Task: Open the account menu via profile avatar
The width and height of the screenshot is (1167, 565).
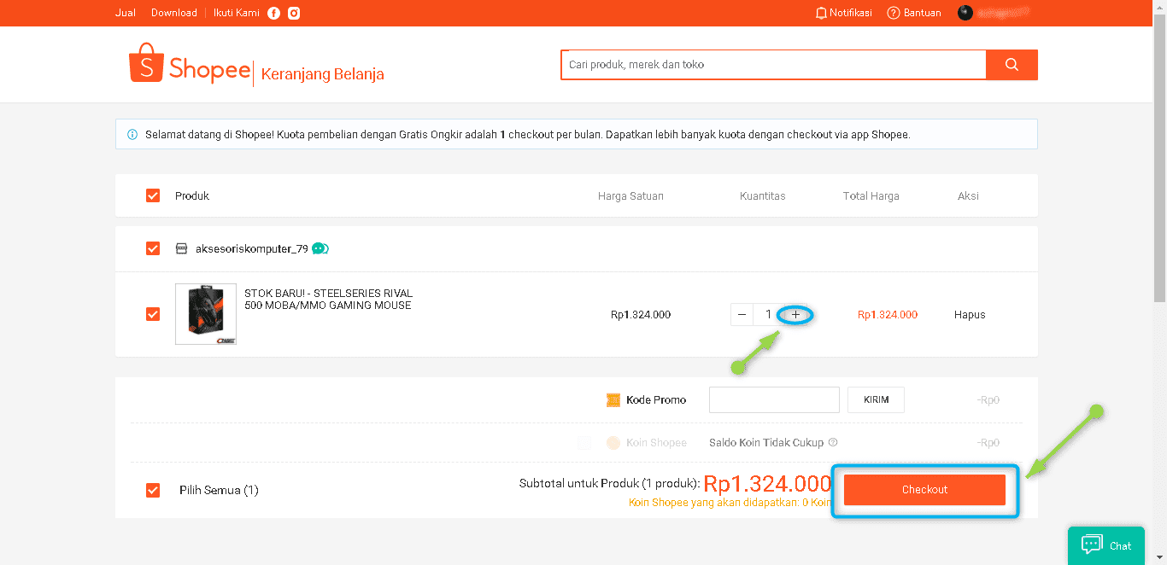Action: (x=965, y=13)
